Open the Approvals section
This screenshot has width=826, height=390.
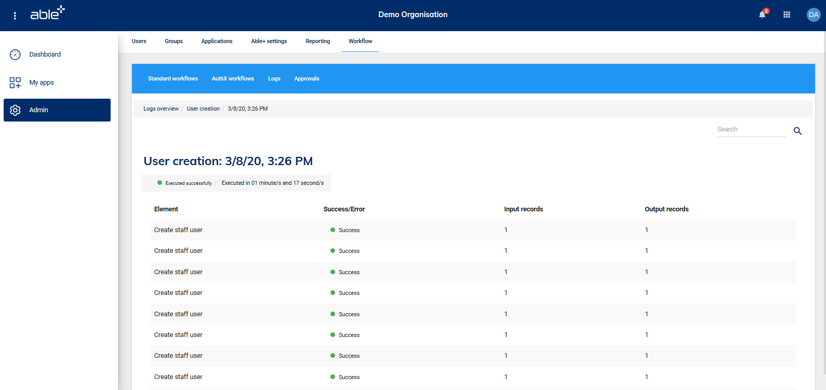pos(307,79)
